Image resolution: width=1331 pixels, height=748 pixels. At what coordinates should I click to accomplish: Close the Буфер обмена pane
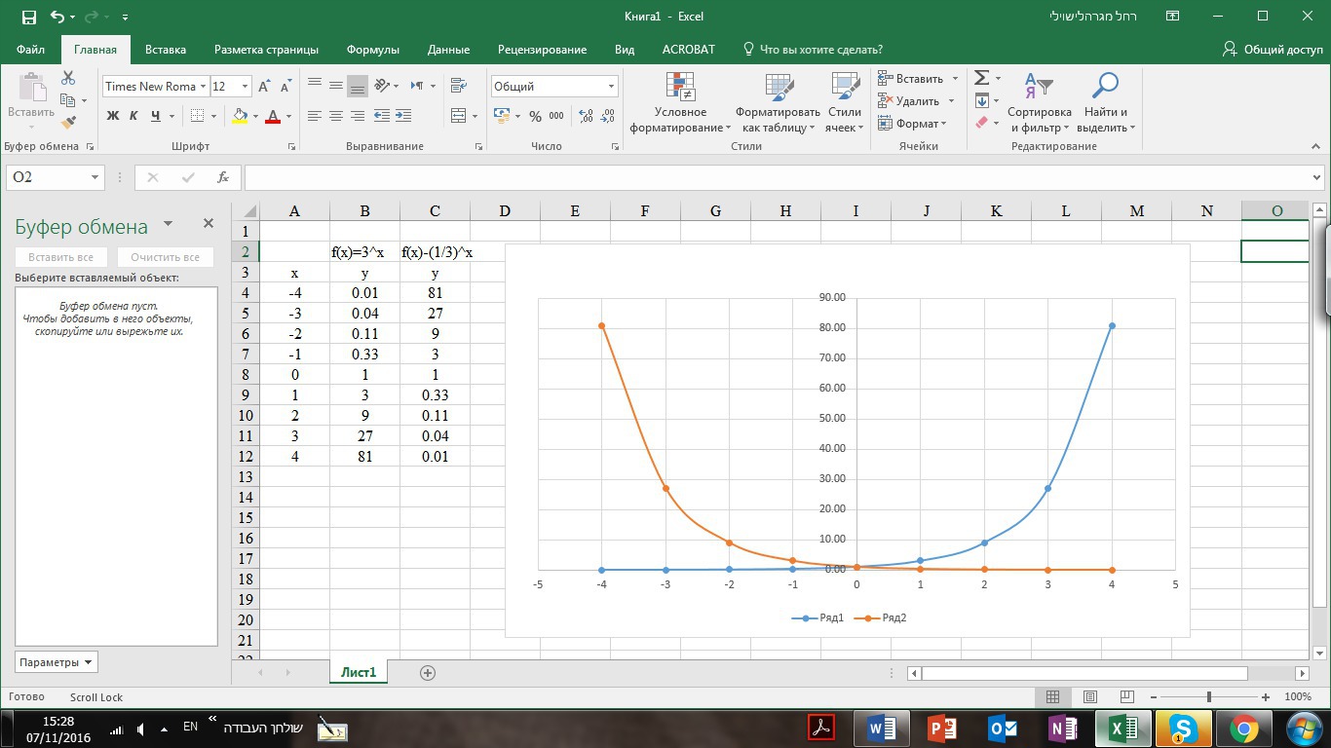coord(208,224)
